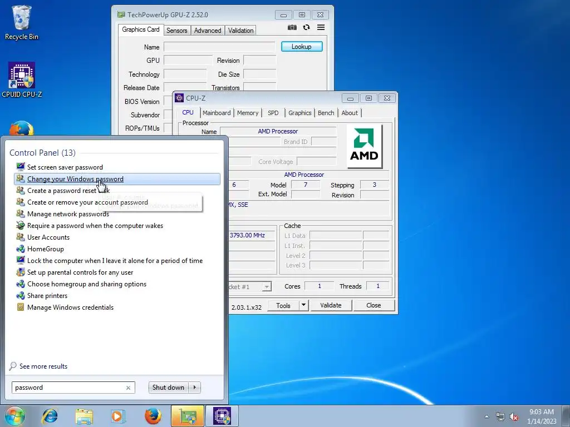Select the Graphics Card tab in GPU-Z
570x427 pixels.
click(141, 29)
